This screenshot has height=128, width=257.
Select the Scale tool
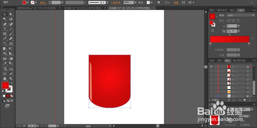(11, 44)
